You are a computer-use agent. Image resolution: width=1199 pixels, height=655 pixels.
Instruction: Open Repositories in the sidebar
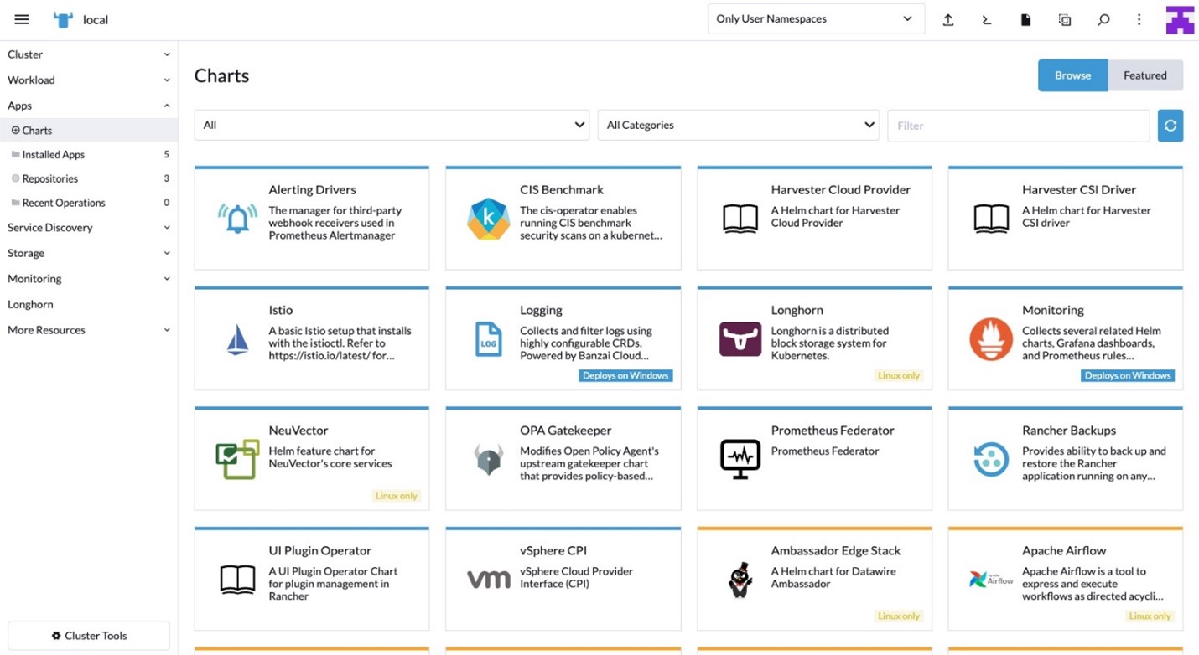pyautogui.click(x=89, y=178)
